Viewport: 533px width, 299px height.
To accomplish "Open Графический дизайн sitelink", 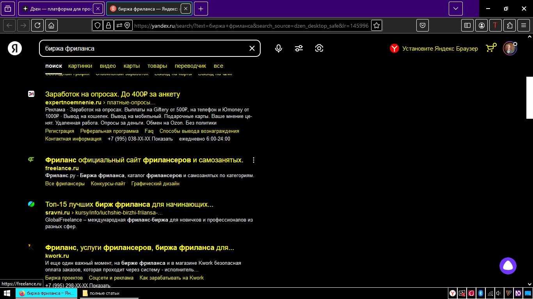I will click(x=155, y=184).
